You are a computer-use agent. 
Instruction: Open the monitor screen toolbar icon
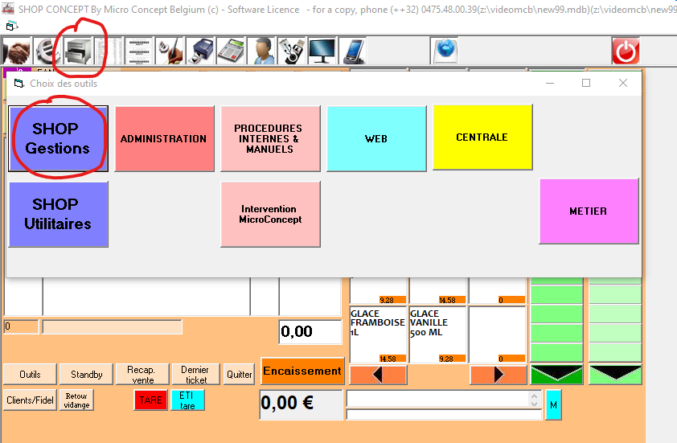click(x=322, y=51)
